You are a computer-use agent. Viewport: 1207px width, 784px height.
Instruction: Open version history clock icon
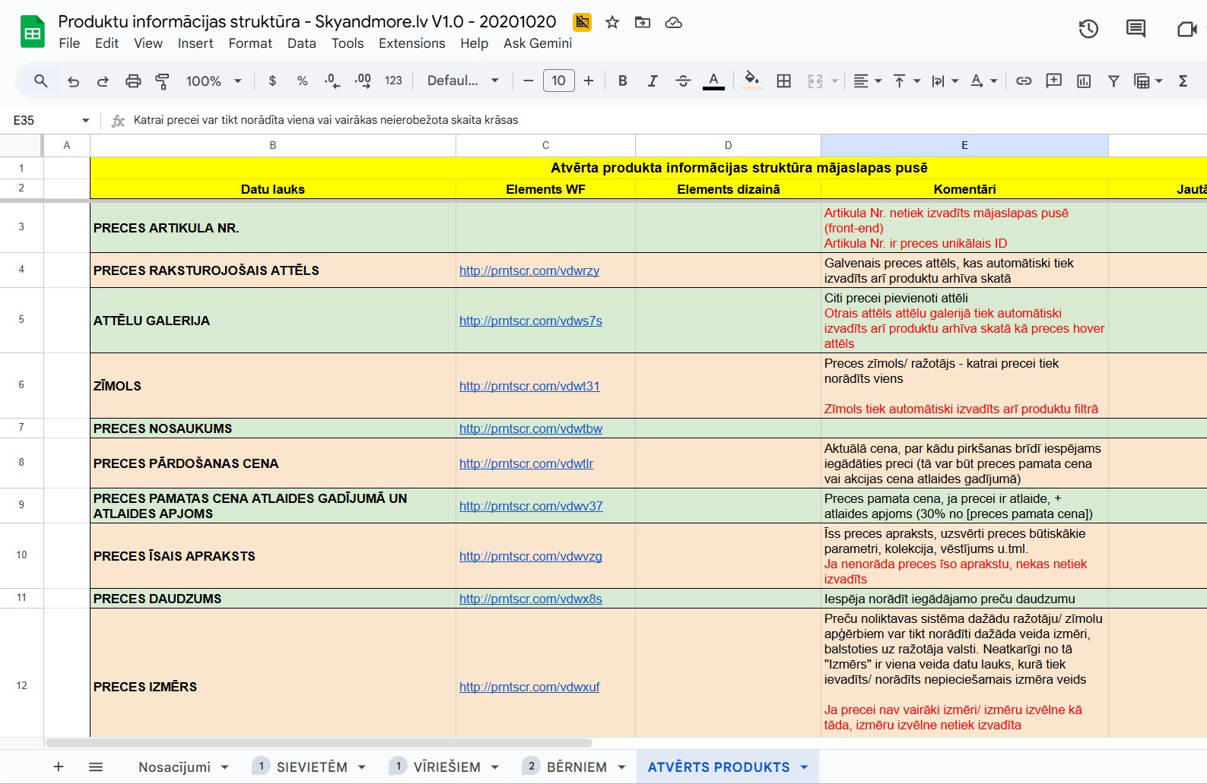click(1088, 29)
